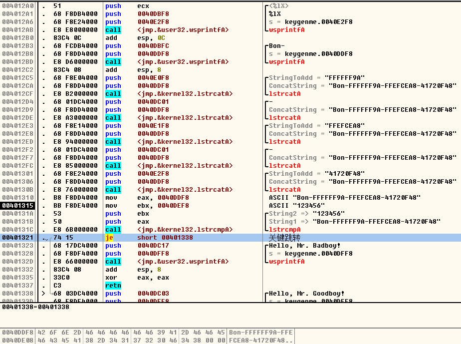Select the String1 comment line
461x344 pixels.
click(x=355, y=221)
